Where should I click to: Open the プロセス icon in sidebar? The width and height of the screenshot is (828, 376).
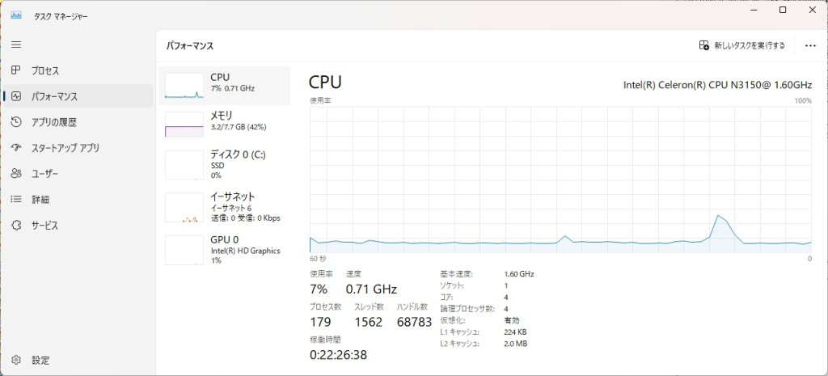tap(16, 70)
